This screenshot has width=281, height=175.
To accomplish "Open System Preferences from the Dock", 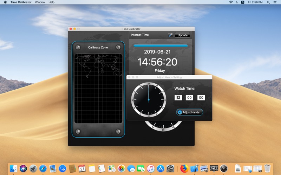I will (170, 168).
